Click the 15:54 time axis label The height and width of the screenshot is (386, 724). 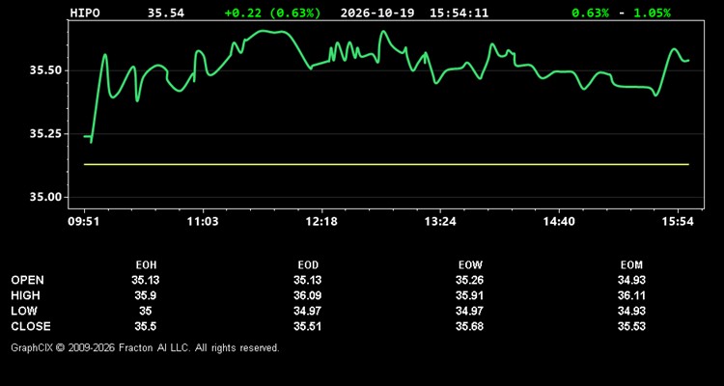[x=678, y=222]
